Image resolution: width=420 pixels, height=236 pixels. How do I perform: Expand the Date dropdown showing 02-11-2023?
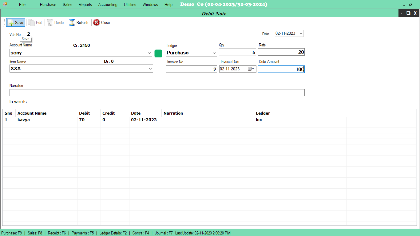coord(301,33)
